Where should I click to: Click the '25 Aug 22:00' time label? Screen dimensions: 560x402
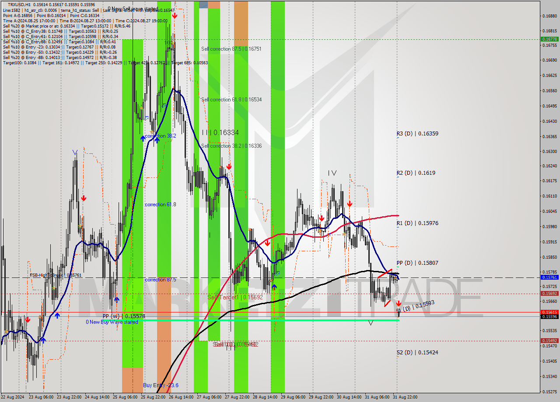pyautogui.click(x=153, y=397)
